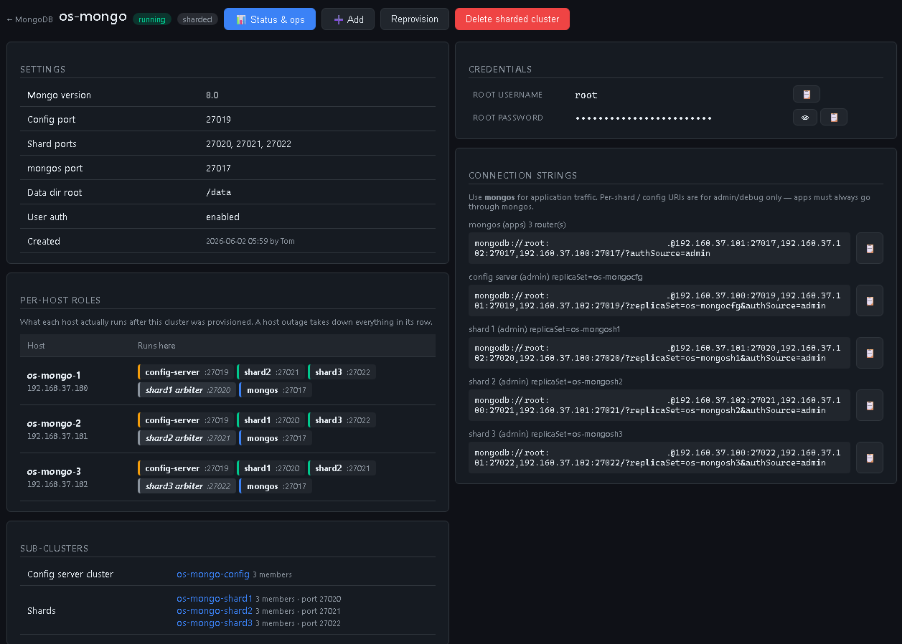The width and height of the screenshot is (902, 644).
Task: Click config-server tag in os-mongo-2 row
Action: pos(186,420)
